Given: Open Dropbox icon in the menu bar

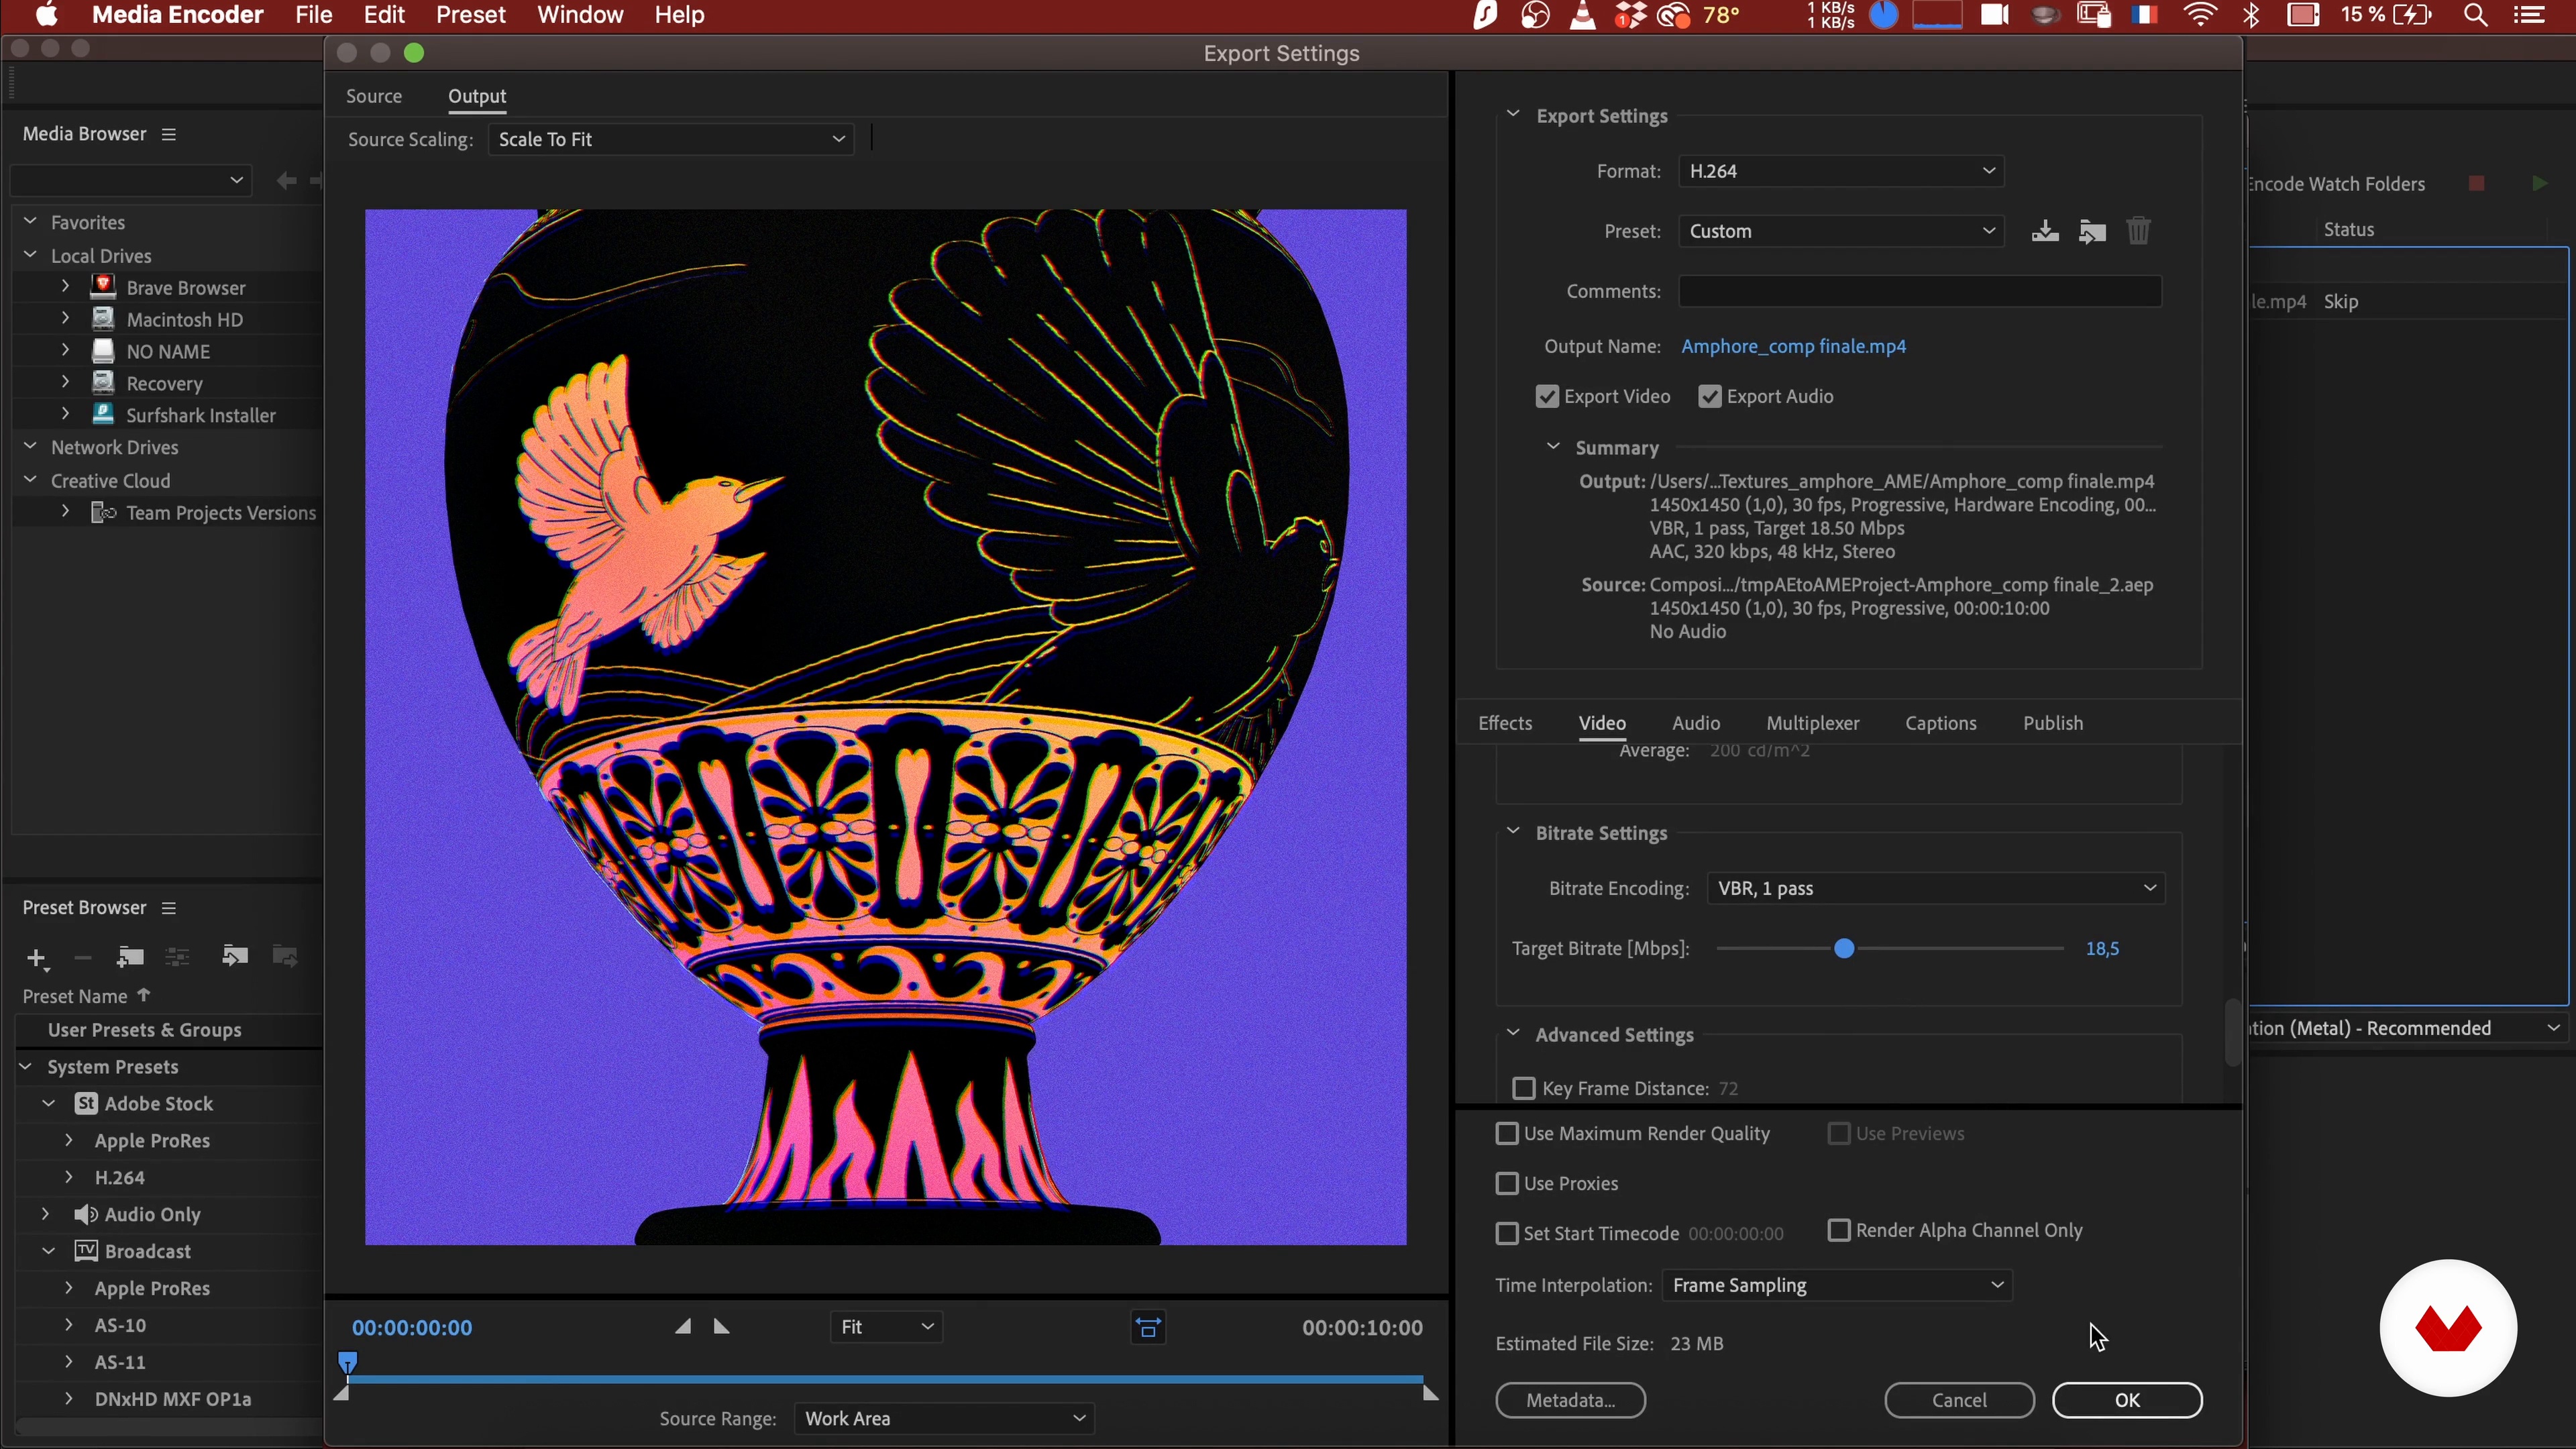Looking at the screenshot, I should (x=1630, y=15).
